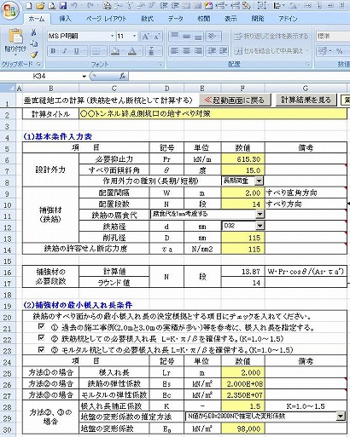This screenshot has width=350, height=437.
Task: Center text horizontally
Action: point(186,51)
